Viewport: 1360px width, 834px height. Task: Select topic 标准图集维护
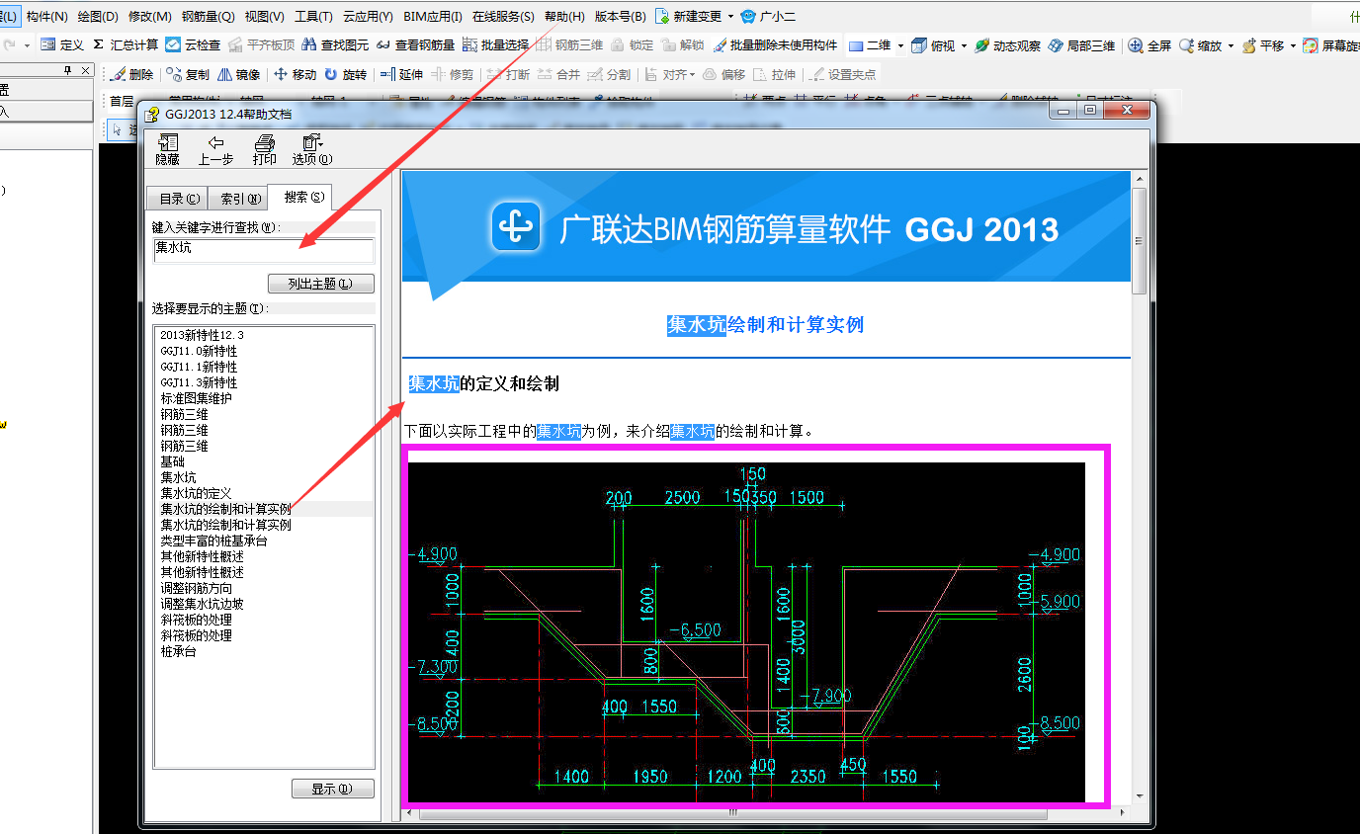coord(197,398)
